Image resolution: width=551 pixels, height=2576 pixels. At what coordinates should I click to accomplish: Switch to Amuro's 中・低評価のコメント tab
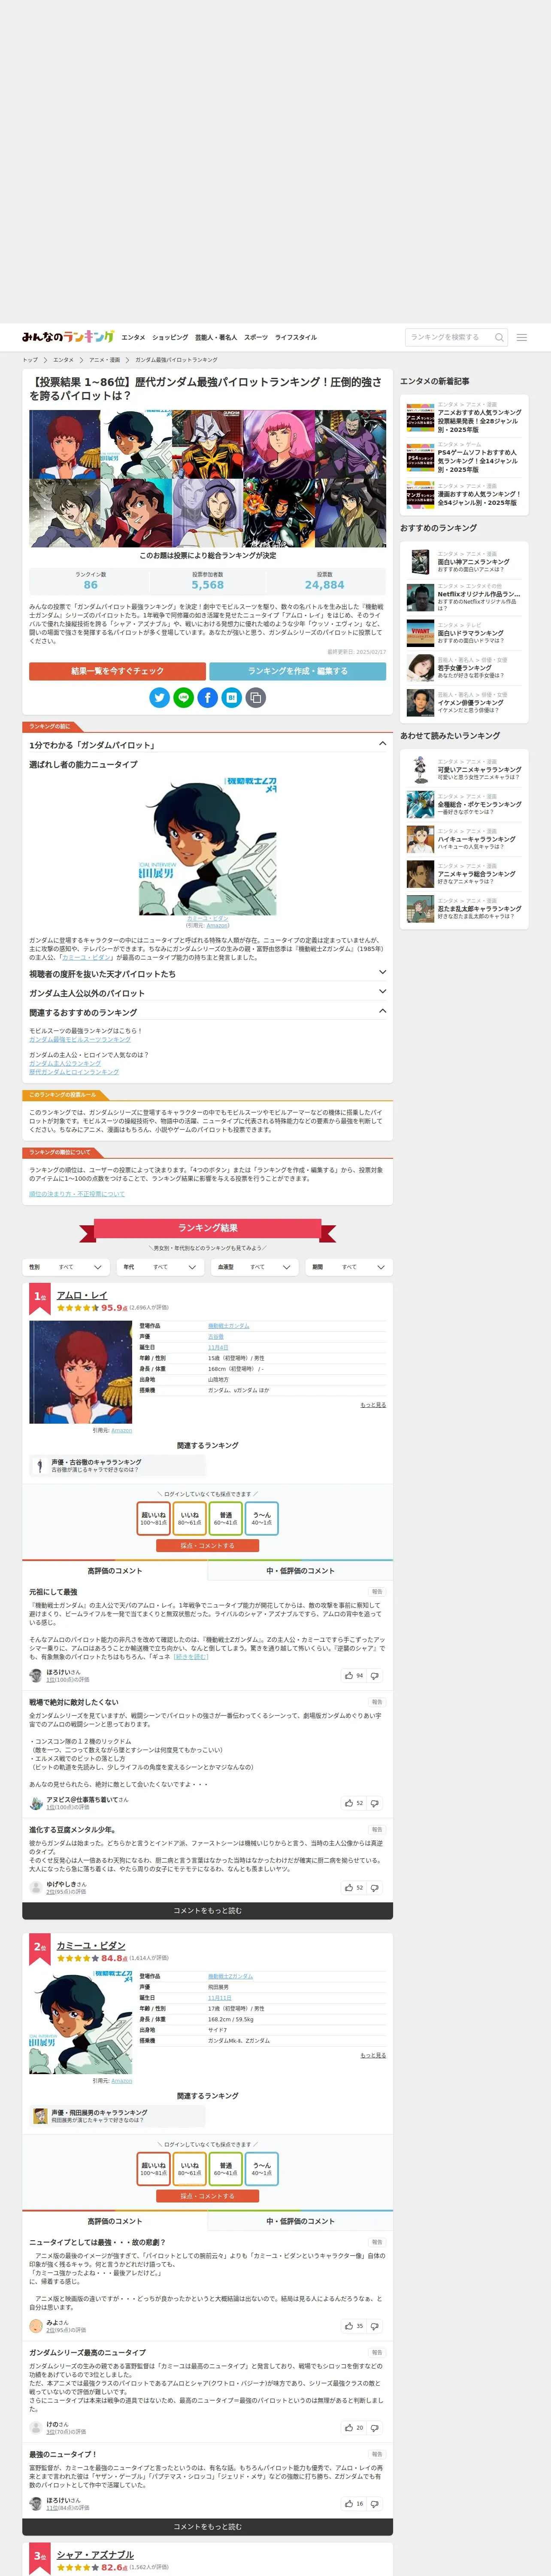click(300, 1571)
